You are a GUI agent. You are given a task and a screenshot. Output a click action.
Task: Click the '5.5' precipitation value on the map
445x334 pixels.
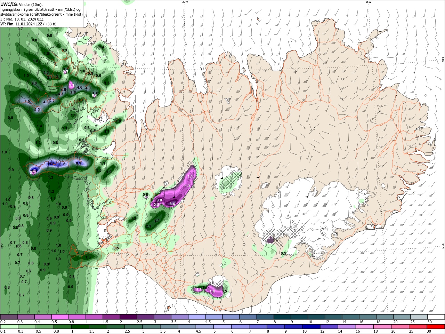[x=37, y=110]
